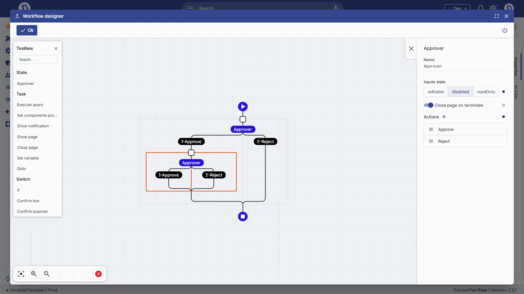Select the top Approver state node
Viewport: 524px width, 294px height.
tap(243, 129)
